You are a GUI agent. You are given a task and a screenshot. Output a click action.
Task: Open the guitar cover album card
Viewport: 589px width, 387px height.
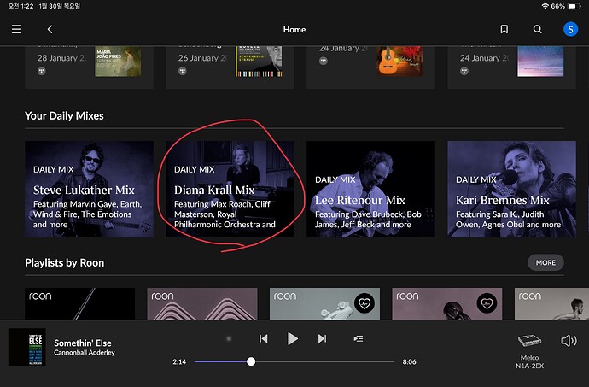click(370, 67)
